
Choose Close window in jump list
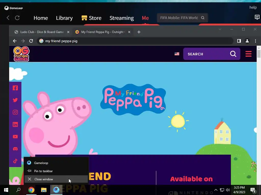[56, 179]
